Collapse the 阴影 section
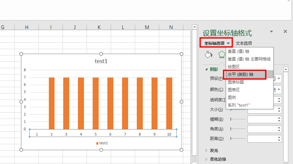The width and height of the screenshot is (293, 164). (206, 69)
